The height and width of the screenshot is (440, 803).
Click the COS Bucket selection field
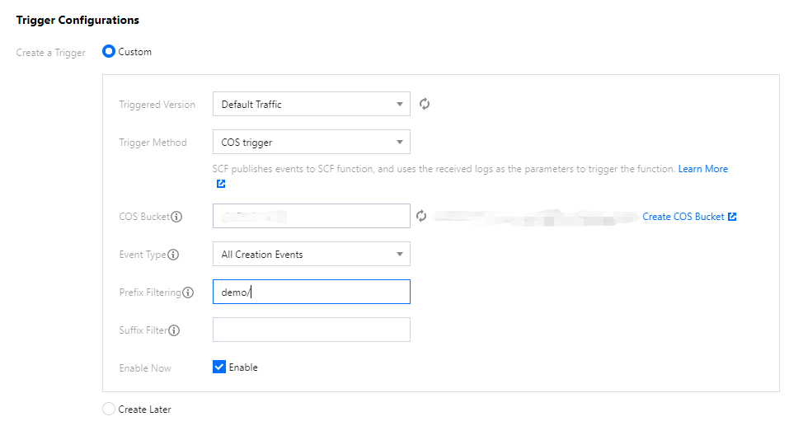coord(311,216)
